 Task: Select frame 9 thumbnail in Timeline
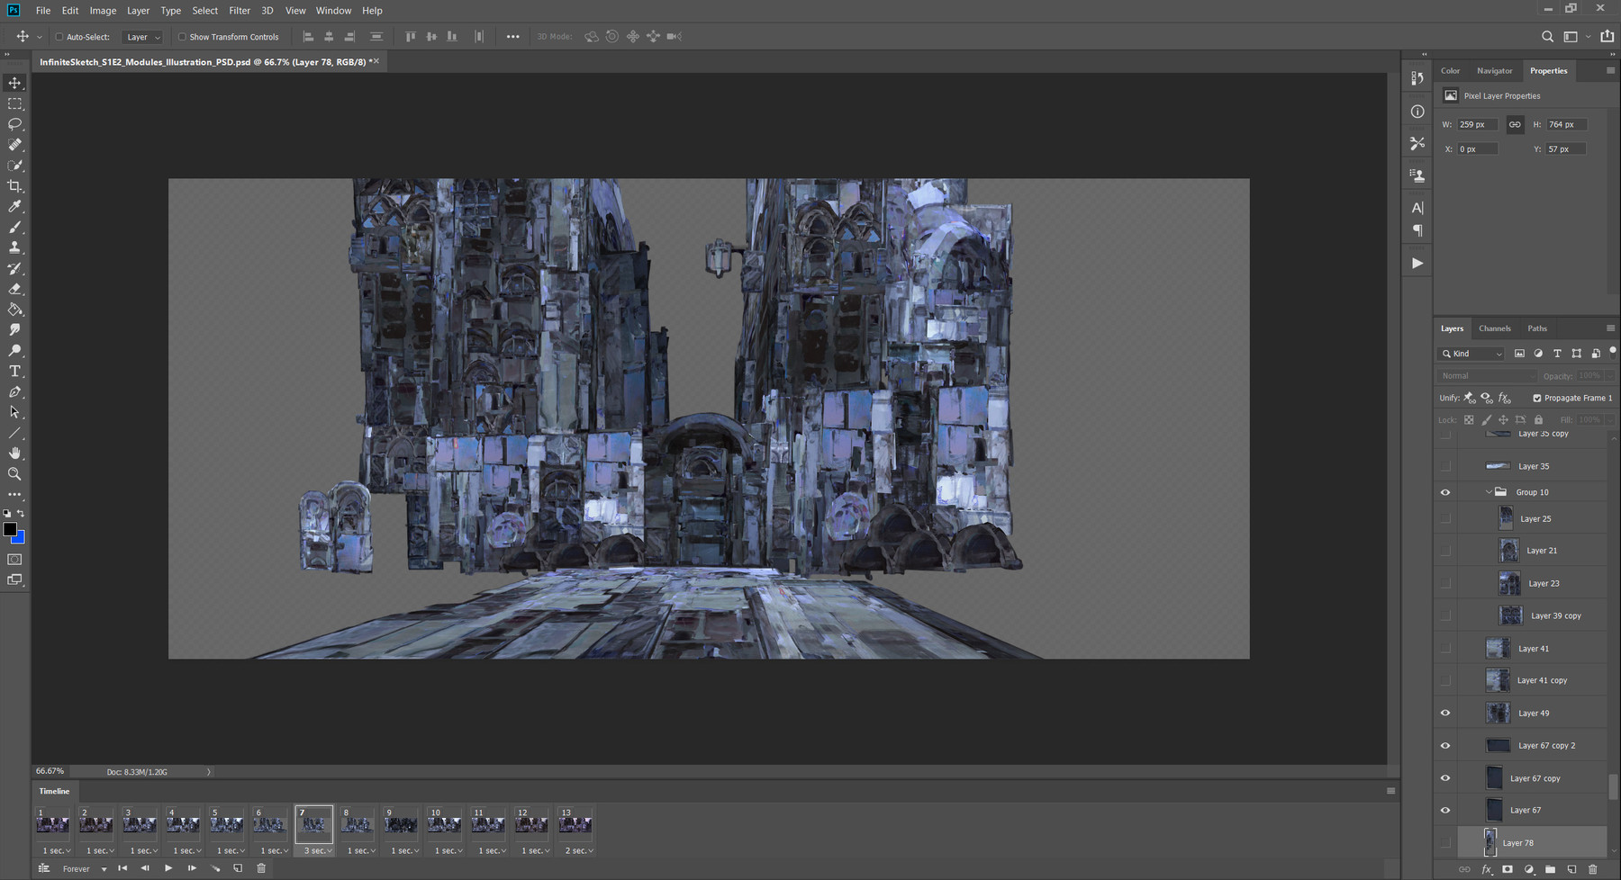pos(400,823)
